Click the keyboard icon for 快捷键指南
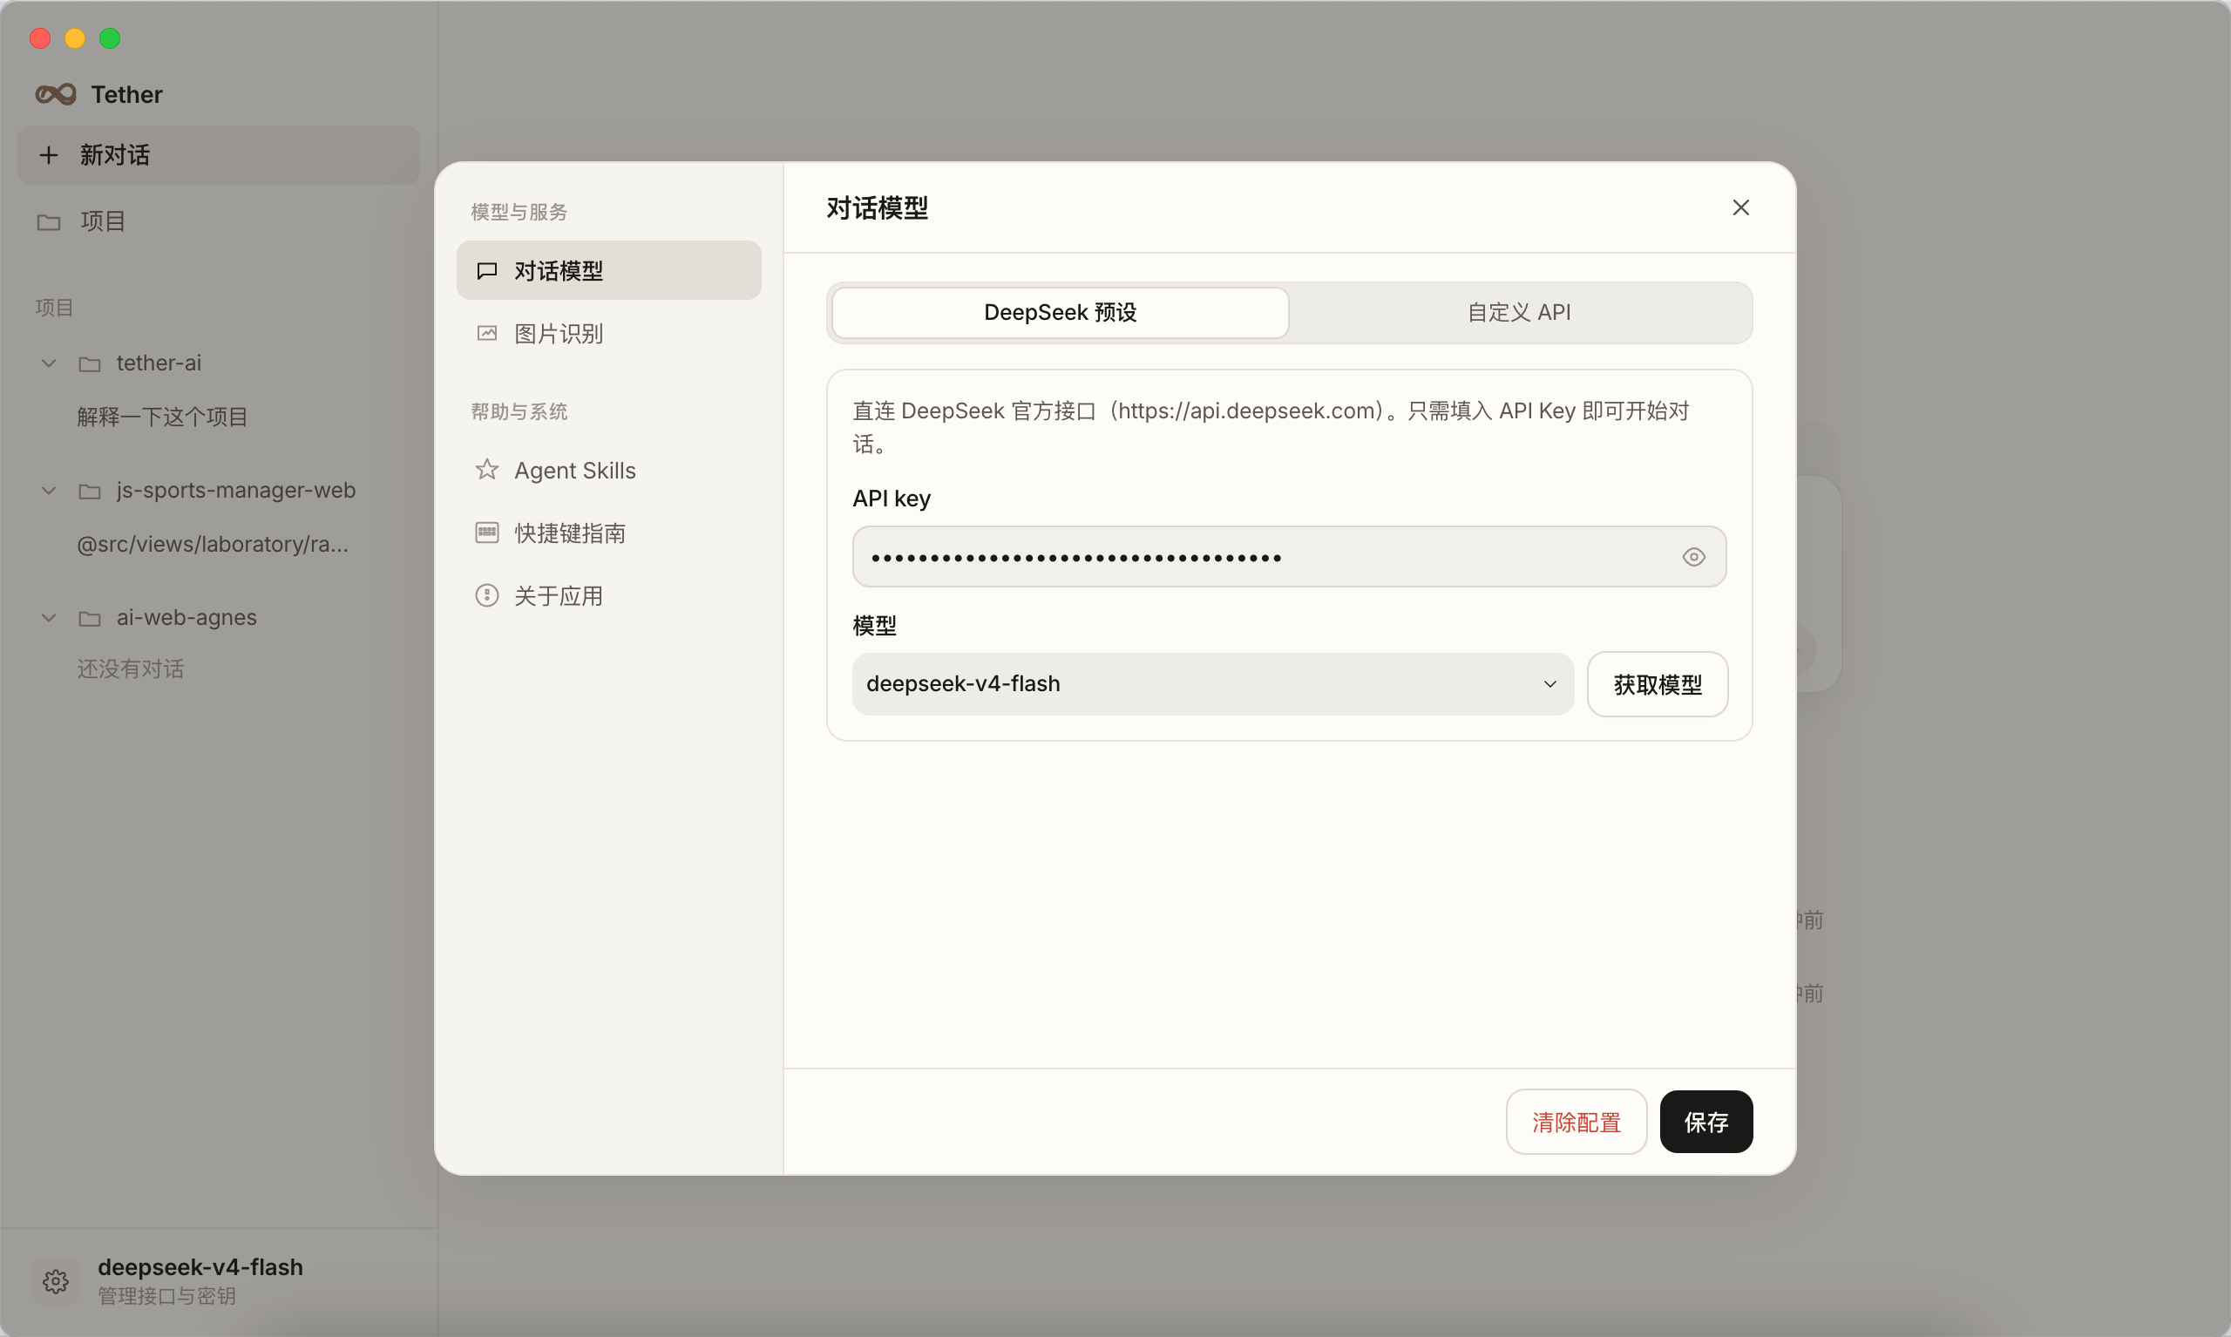The height and width of the screenshot is (1337, 2231). point(487,533)
